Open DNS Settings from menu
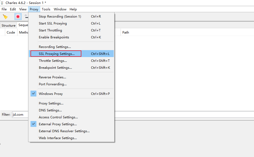This screenshot has width=254, height=157. 50,110
